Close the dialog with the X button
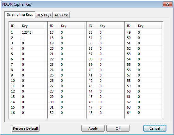Viewport: 174px width, 135px height. coord(167,4)
